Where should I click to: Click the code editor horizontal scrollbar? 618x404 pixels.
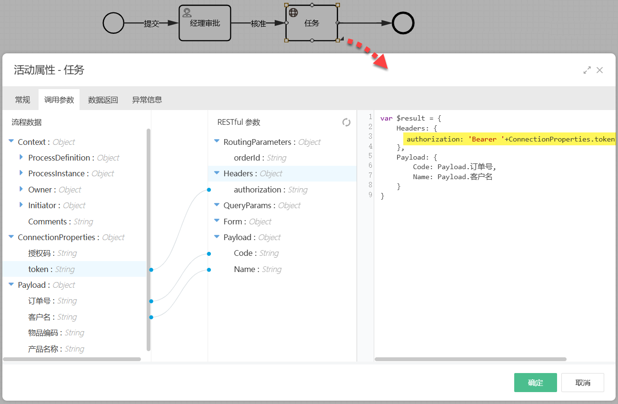470,359
